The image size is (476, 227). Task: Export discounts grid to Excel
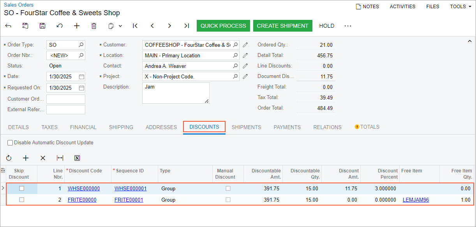tap(77, 158)
